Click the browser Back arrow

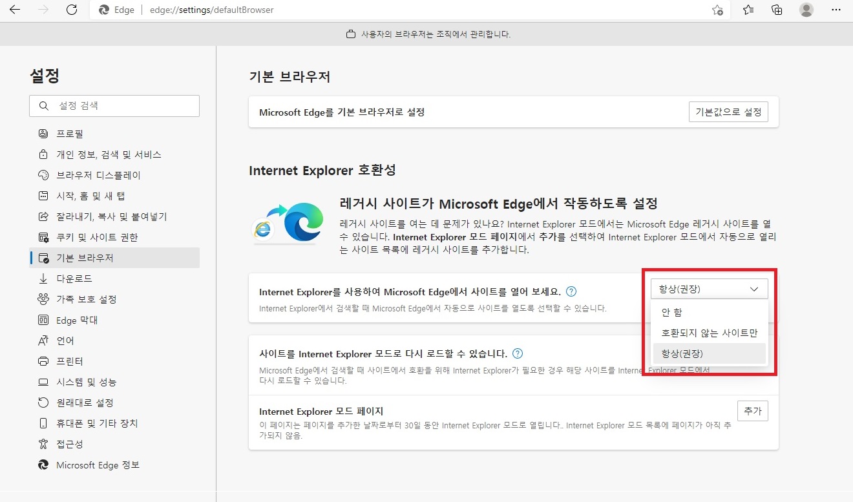(x=14, y=10)
